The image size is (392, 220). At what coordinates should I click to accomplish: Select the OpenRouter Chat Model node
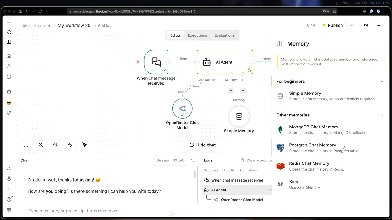tap(182, 108)
